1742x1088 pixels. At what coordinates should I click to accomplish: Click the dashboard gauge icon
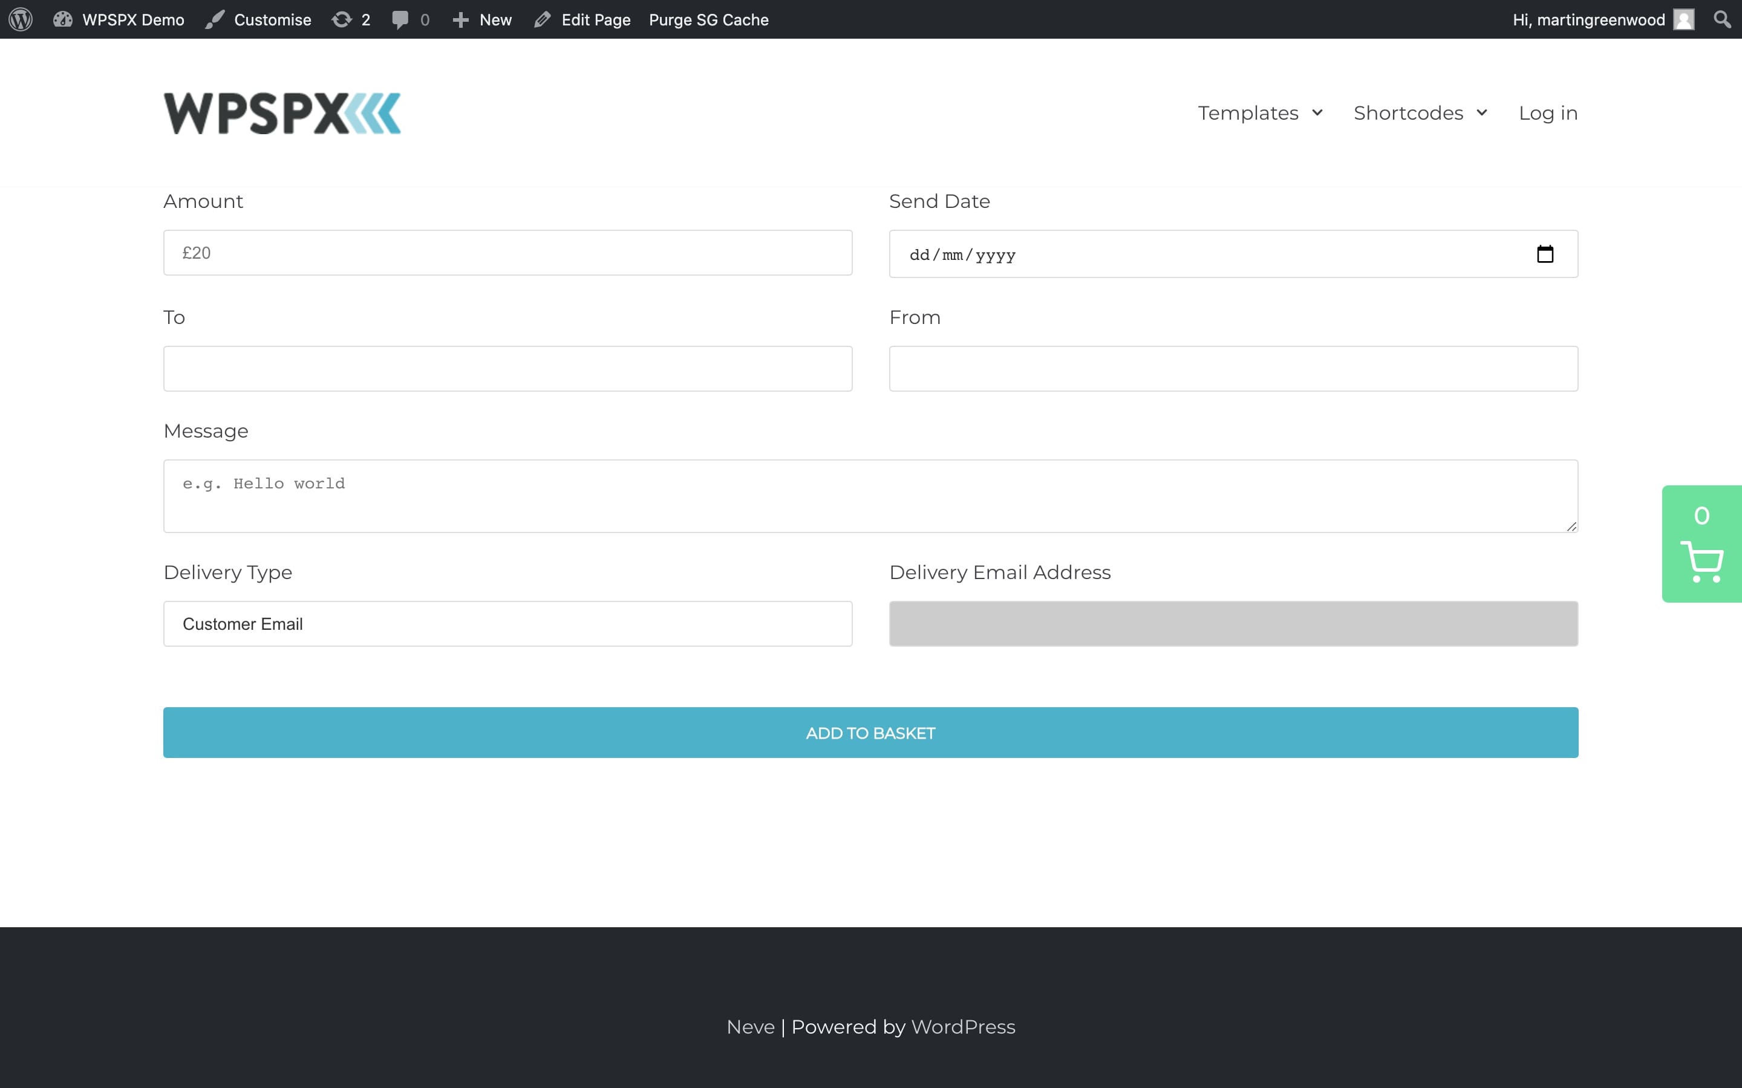click(63, 19)
